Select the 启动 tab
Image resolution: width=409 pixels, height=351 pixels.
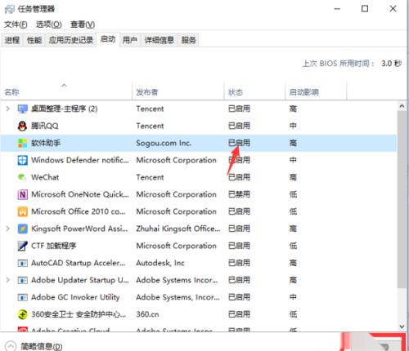108,39
